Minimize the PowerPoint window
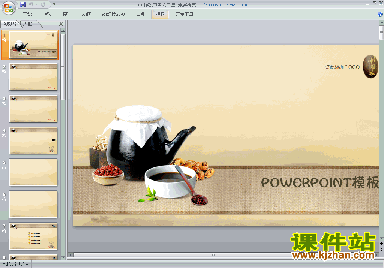384x269 pixels. pyautogui.click(x=367, y=3)
